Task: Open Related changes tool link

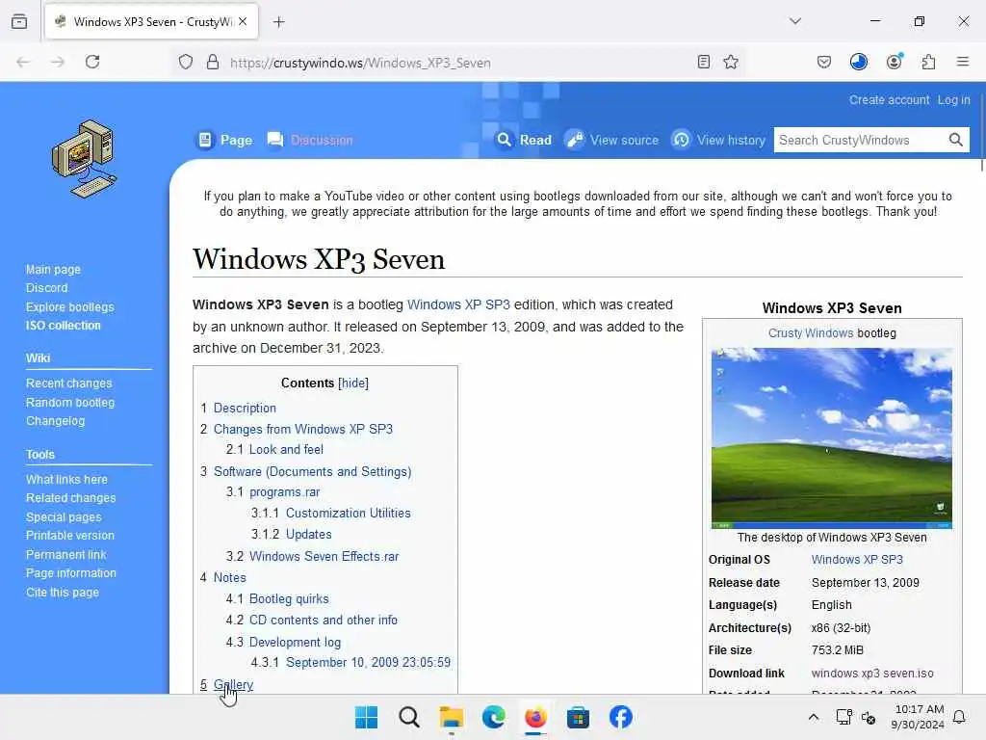Action: click(x=70, y=498)
